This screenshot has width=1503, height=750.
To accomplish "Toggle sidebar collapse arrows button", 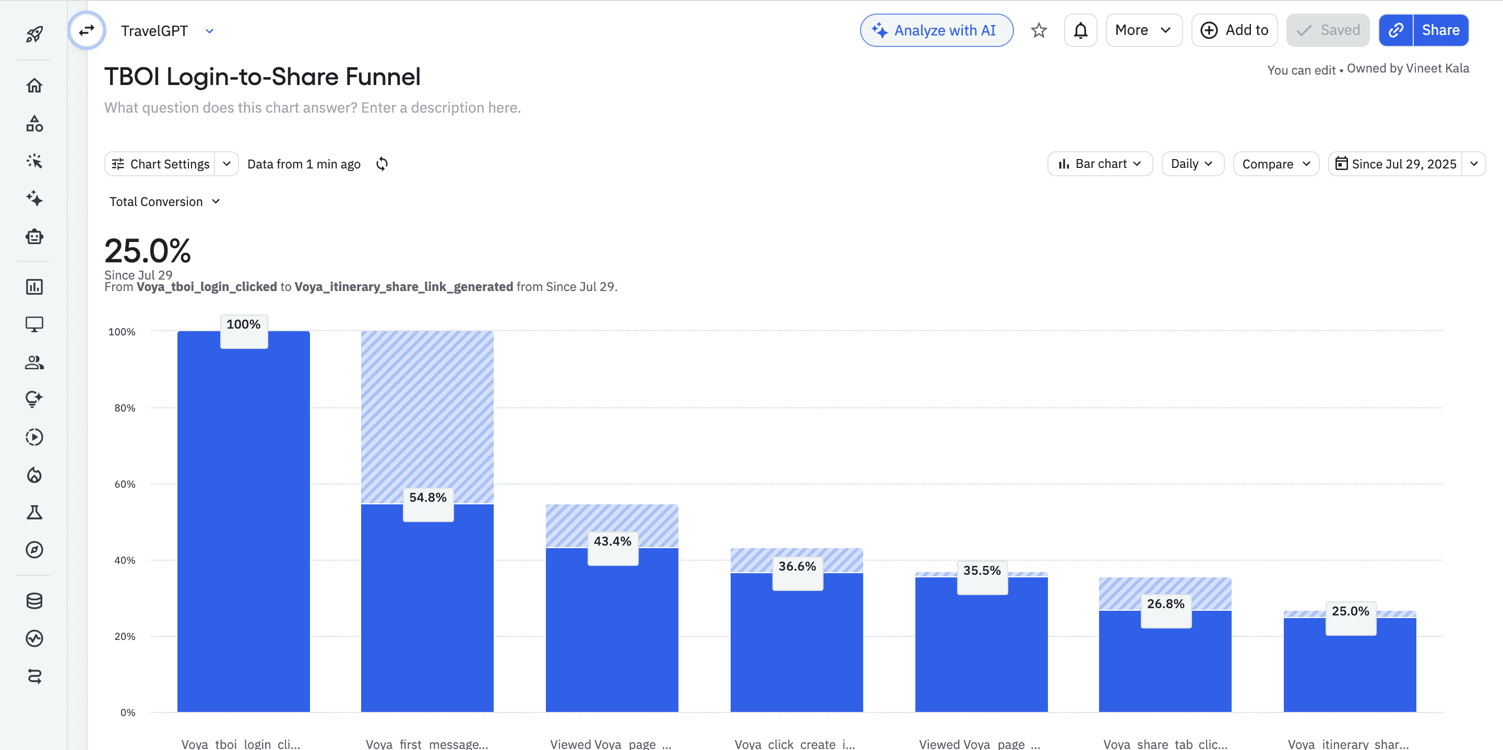I will pyautogui.click(x=87, y=30).
